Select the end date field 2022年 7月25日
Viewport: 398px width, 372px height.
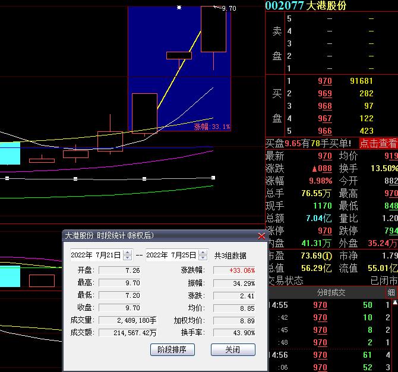(171, 255)
